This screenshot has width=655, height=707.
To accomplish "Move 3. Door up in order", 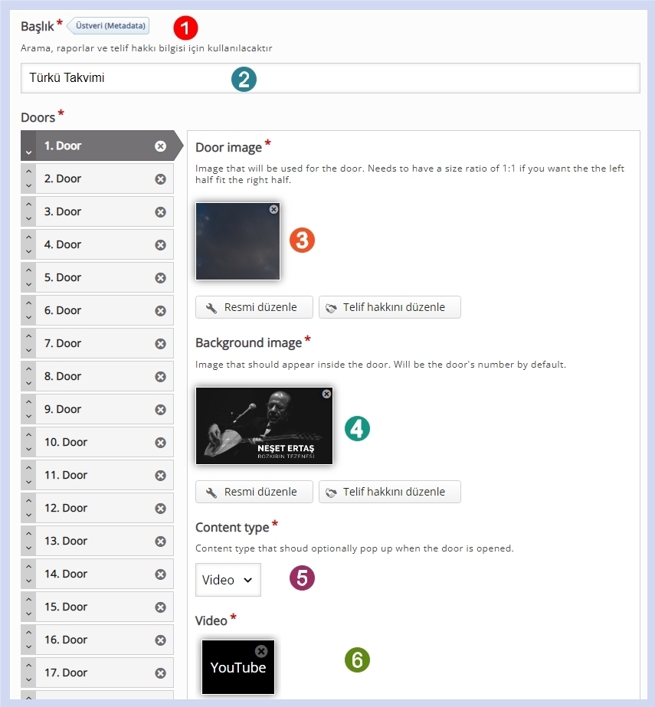I will 28,205.
